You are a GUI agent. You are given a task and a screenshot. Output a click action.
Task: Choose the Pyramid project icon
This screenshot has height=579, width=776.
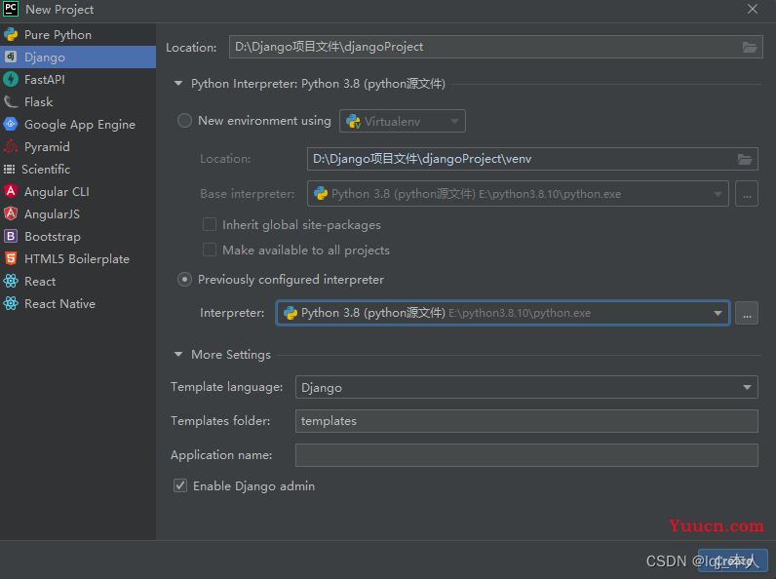(x=11, y=146)
